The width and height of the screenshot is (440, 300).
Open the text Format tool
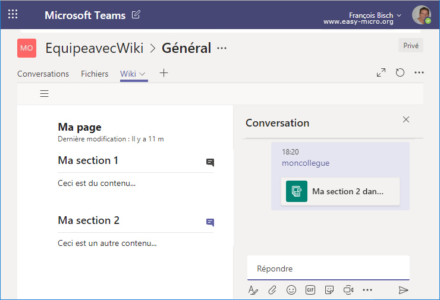pyautogui.click(x=253, y=290)
